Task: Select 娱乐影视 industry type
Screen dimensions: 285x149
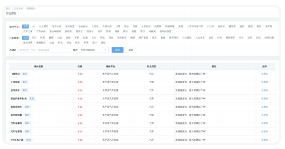Action: 122,38
